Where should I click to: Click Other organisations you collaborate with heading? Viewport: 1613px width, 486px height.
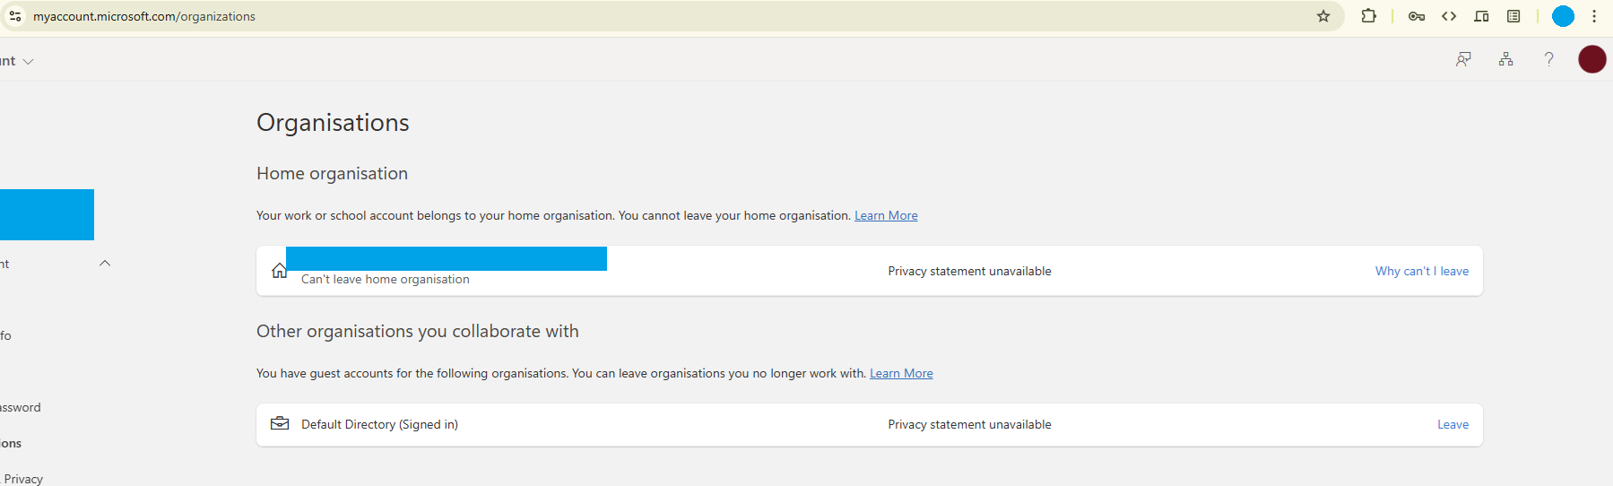click(418, 331)
